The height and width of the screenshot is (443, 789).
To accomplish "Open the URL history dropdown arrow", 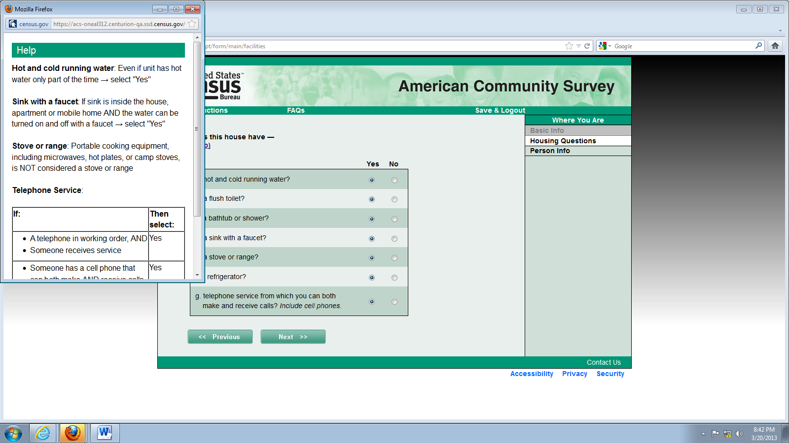I will 578,46.
